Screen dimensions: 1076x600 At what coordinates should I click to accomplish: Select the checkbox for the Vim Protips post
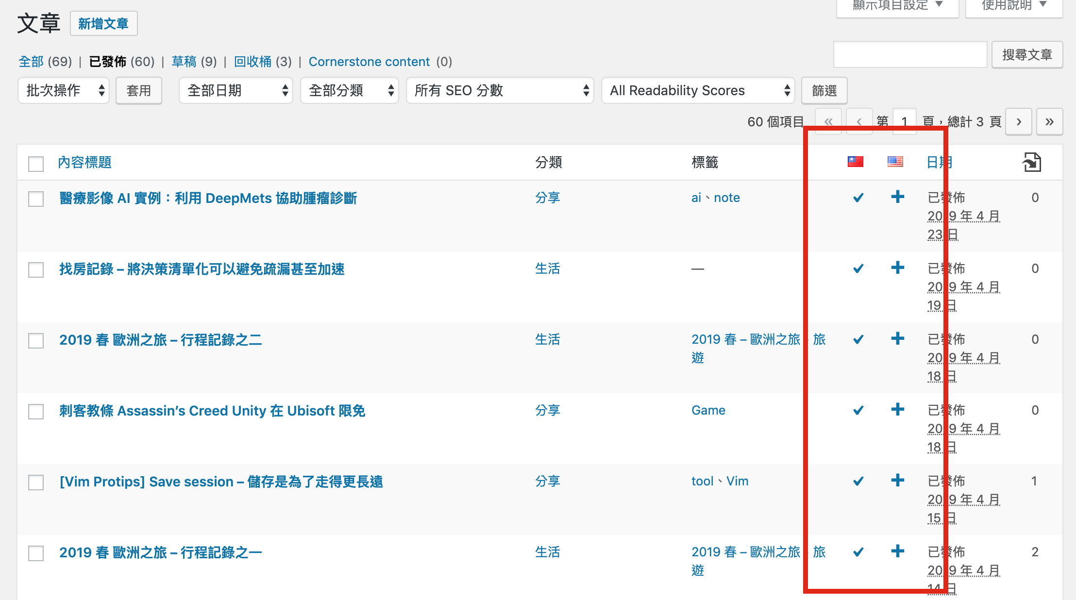click(36, 482)
